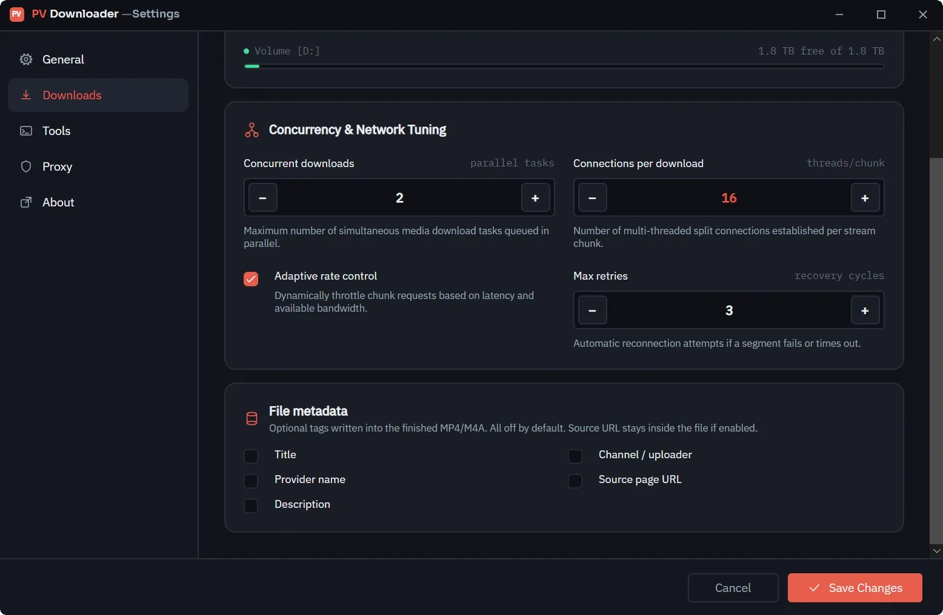Click the Connections per download value 16
The height and width of the screenshot is (615, 943).
pos(729,197)
